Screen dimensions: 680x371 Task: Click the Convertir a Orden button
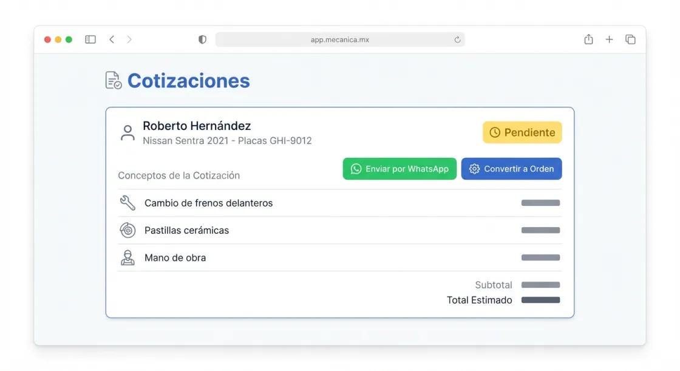(511, 169)
